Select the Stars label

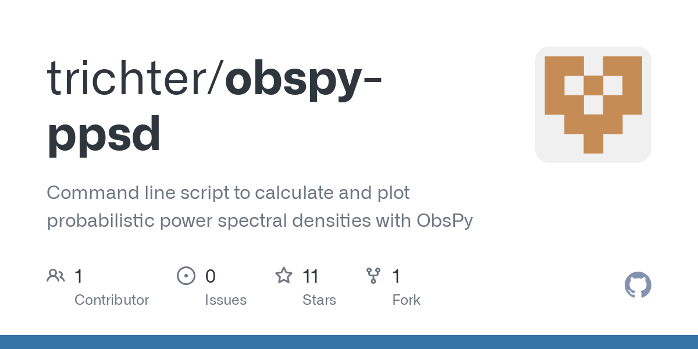(x=319, y=300)
